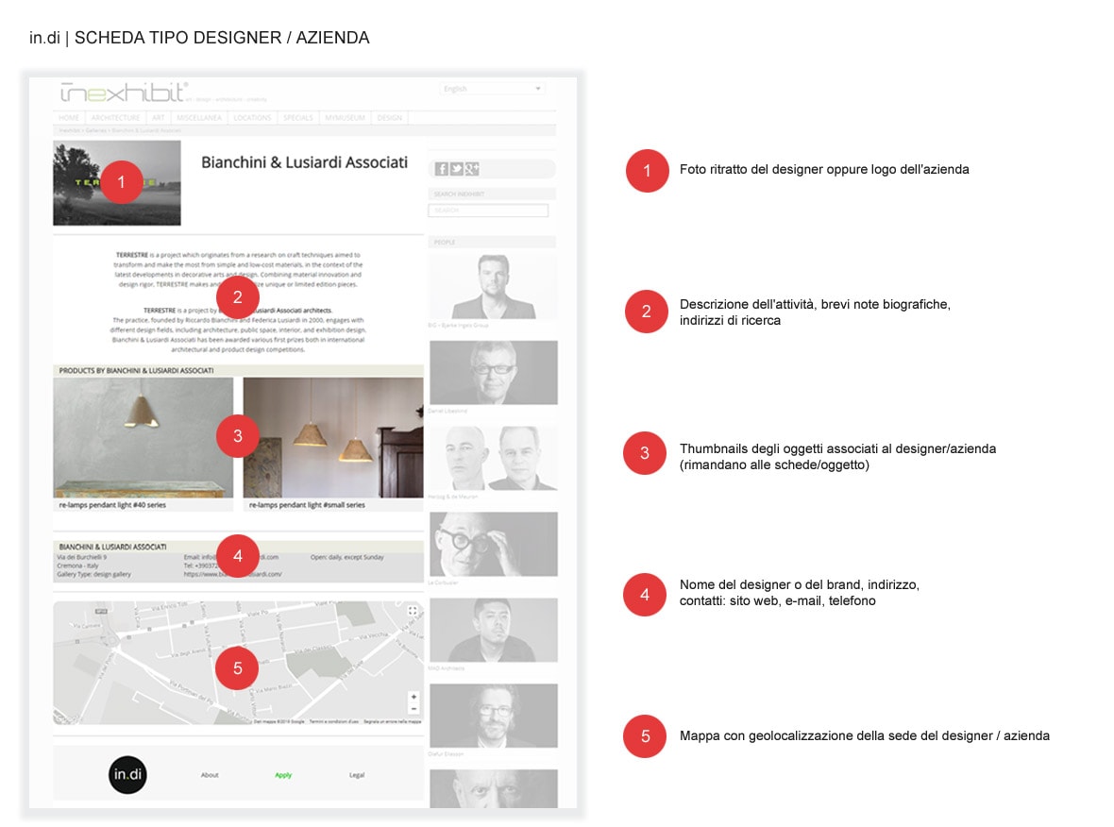
Task: Click the Twitter share icon
Action: point(456,169)
